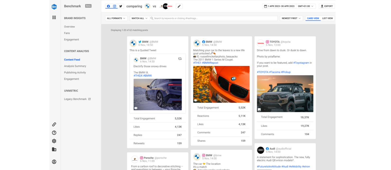Click the #THE1 hashtag
The height and width of the screenshot is (170, 391).
coord(197,63)
